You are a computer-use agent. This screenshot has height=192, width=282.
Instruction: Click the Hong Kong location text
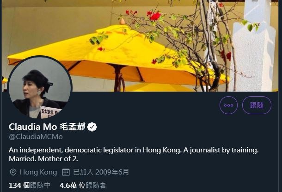pyautogui.click(x=38, y=172)
